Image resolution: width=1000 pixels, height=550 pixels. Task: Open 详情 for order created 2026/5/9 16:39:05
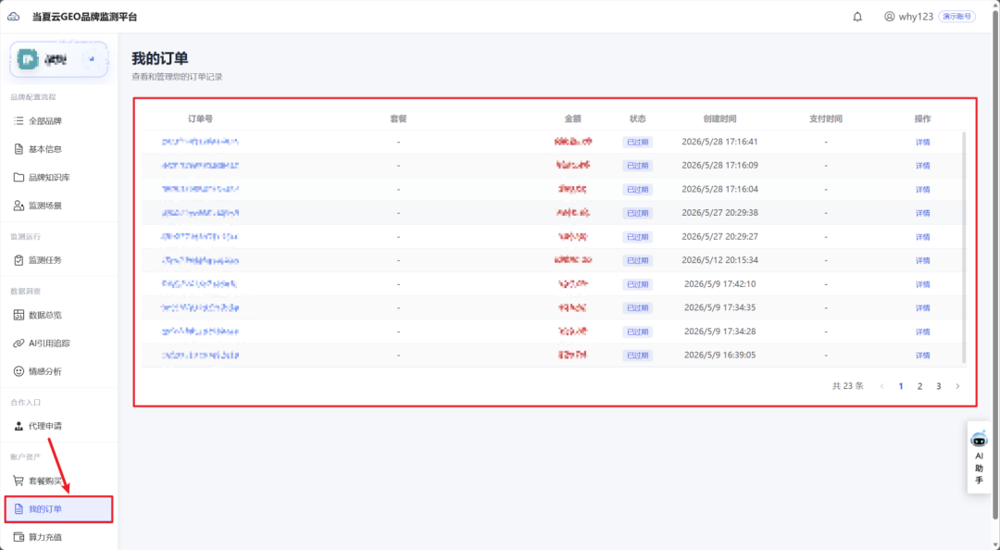pos(922,355)
